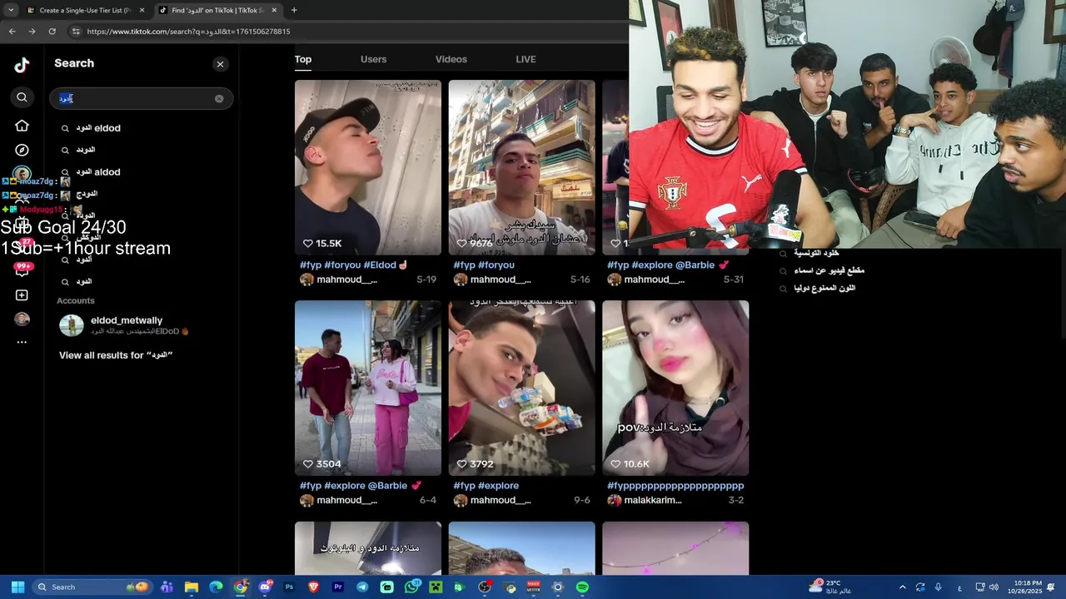The image size is (1066, 599).
Task: Click the microphone icon in the system tray
Action: [x=939, y=587]
